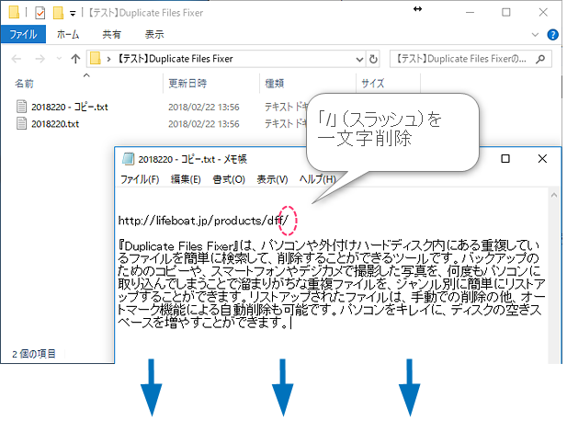Click the status bar text 2 個の項目
567x421 pixels.
pyautogui.click(x=34, y=354)
